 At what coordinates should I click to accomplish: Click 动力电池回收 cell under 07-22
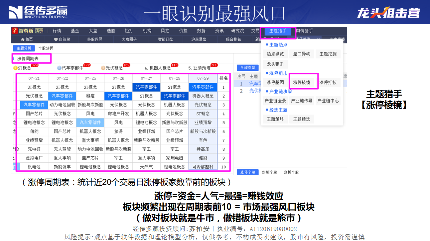(x=62, y=105)
